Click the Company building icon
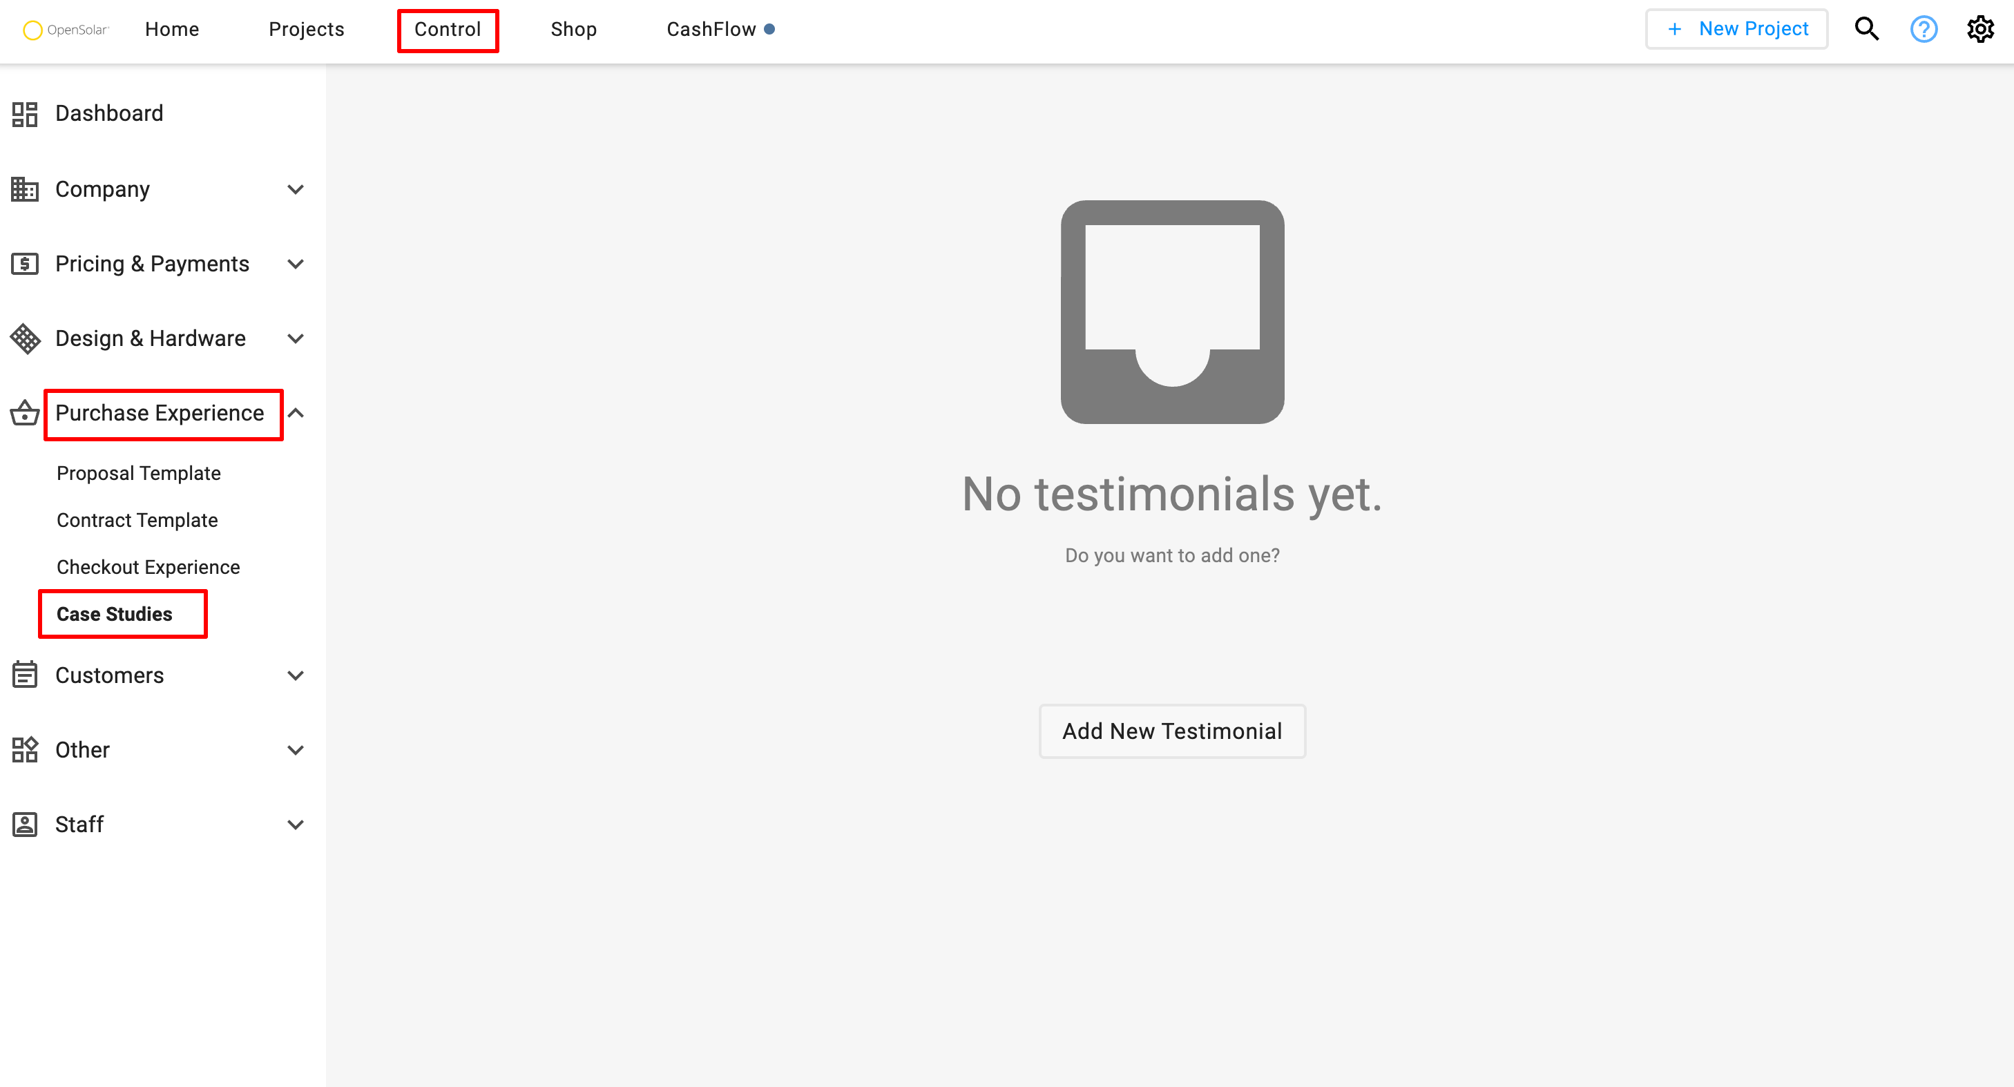2014x1087 pixels. (x=25, y=189)
